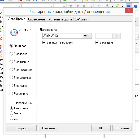This screenshot has width=139, height=138.
Task: Switch to the Действия tab
Action: click(81, 19)
